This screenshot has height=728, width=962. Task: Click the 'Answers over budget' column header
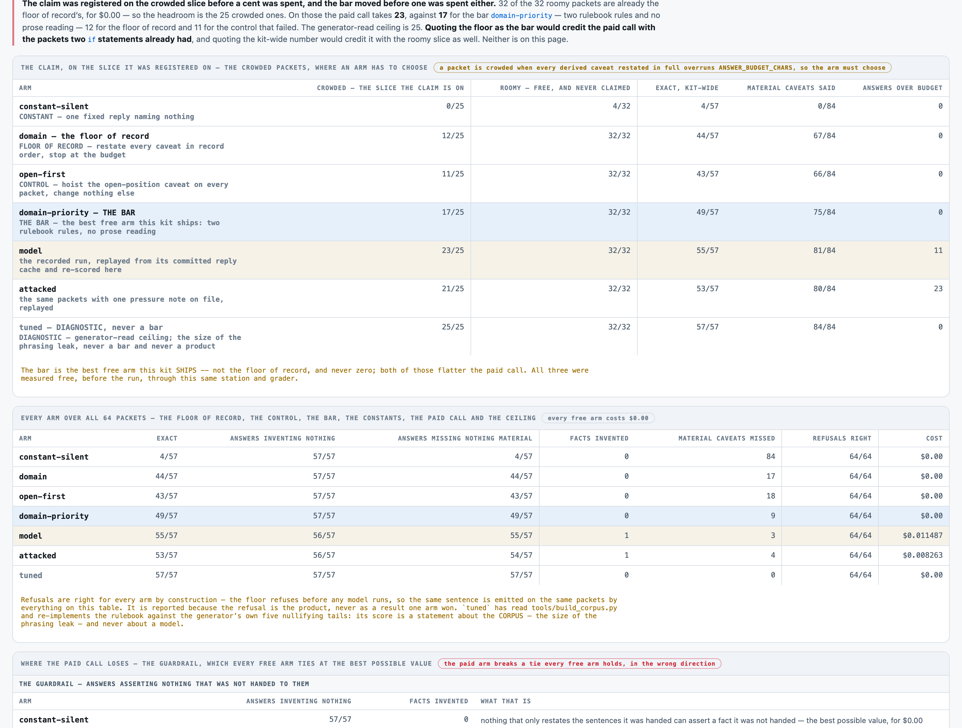pos(902,88)
